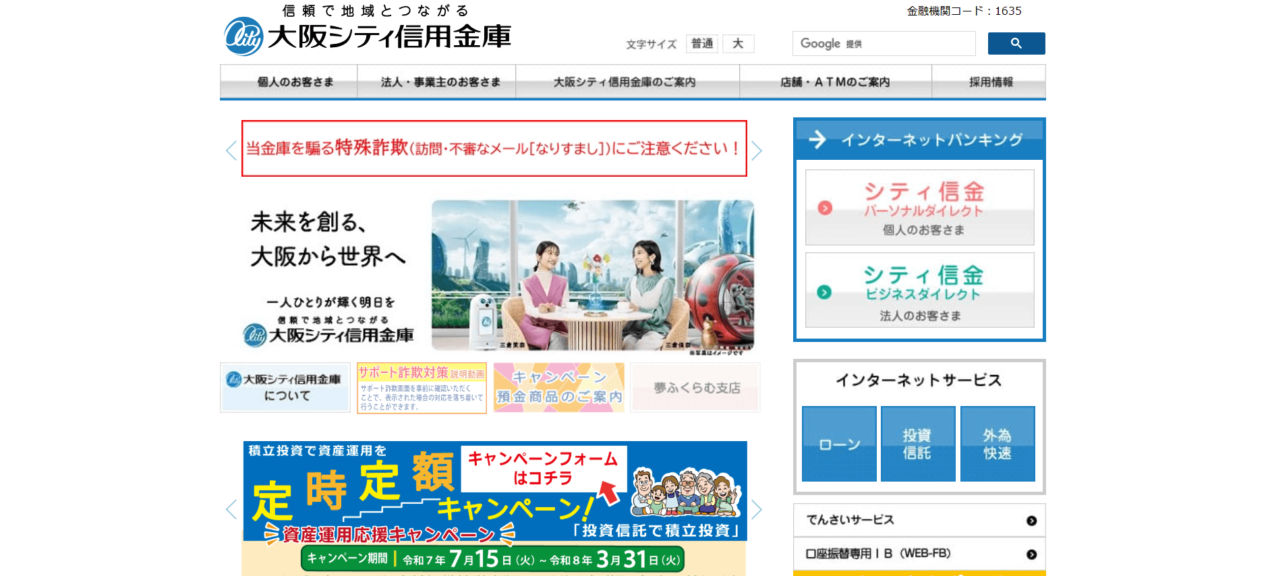
Task: Click the blue search magnifier button
Action: coord(1016,43)
